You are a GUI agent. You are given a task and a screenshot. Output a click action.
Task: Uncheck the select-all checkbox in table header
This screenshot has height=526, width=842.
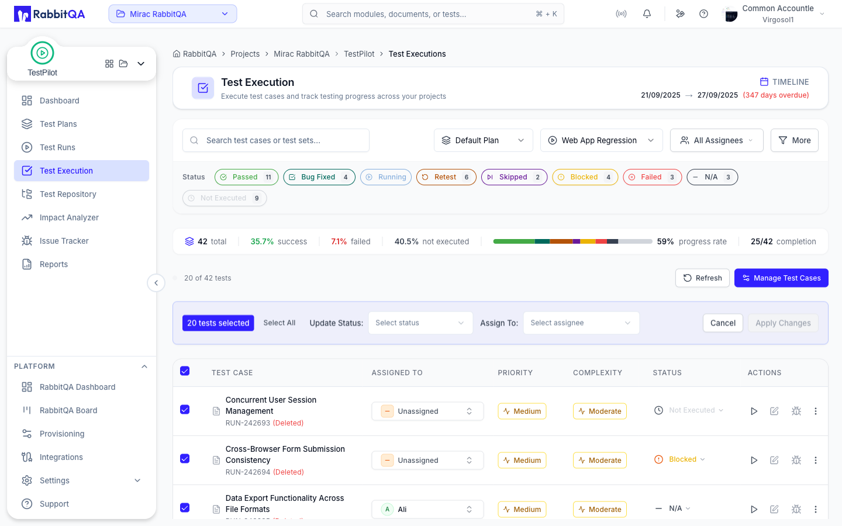185,371
